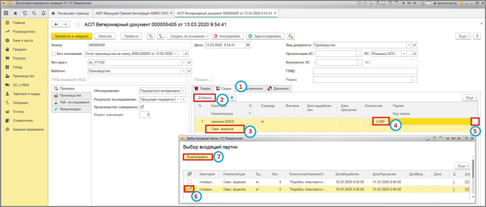Open the Шаблон record via its open icon
This screenshot has width=486, height=207.
[x=189, y=71]
